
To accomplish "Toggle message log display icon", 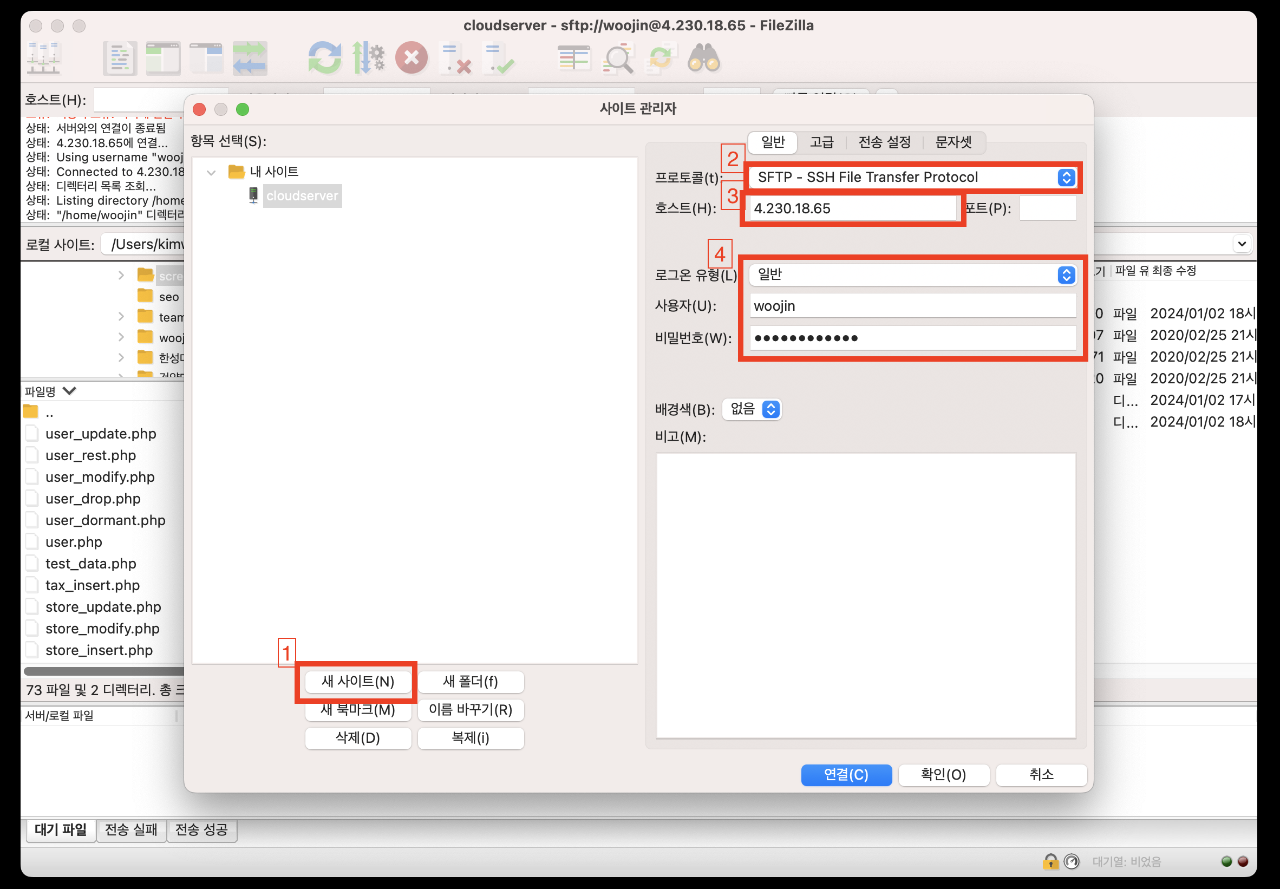I will click(x=120, y=58).
